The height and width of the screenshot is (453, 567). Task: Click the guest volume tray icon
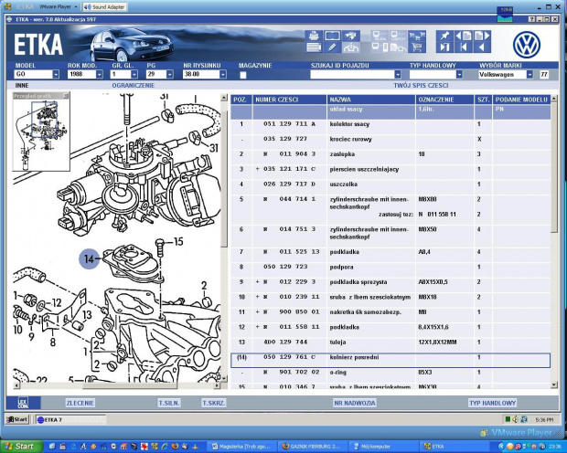[x=515, y=419]
